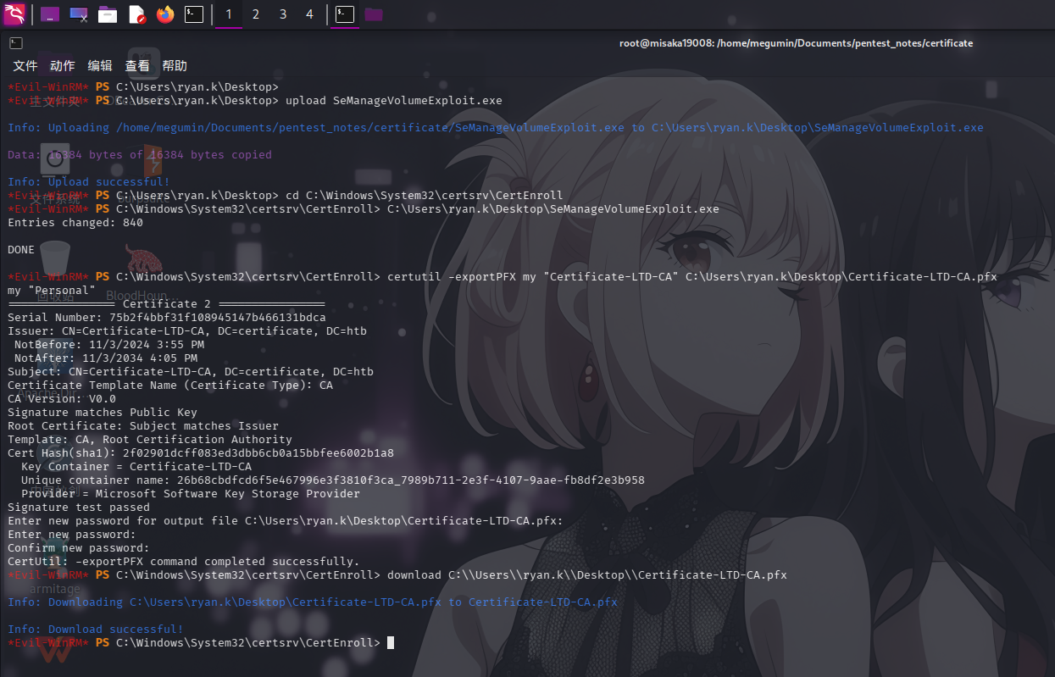Click the 'NotAfter: 11/3/2034' line
Viewport: 1055px width, 677px height.
[106, 358]
